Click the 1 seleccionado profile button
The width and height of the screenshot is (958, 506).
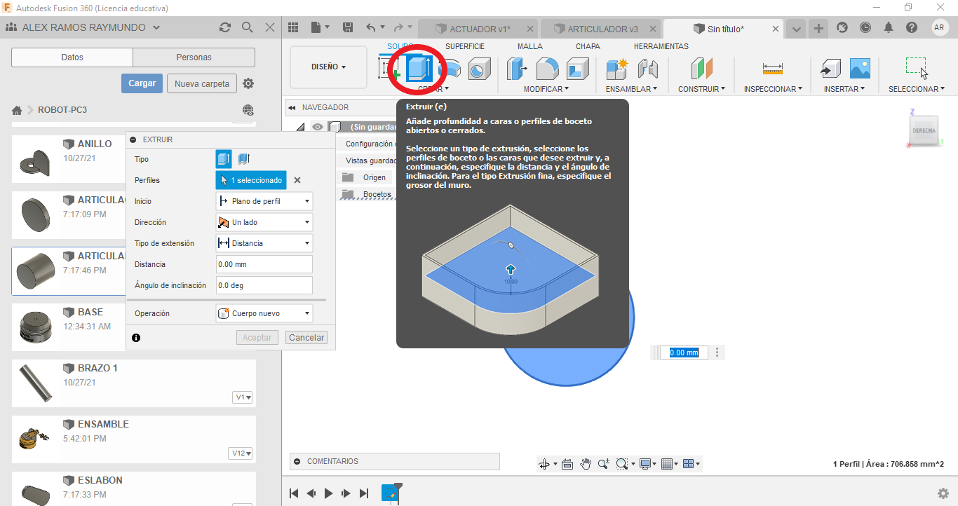[x=251, y=180]
